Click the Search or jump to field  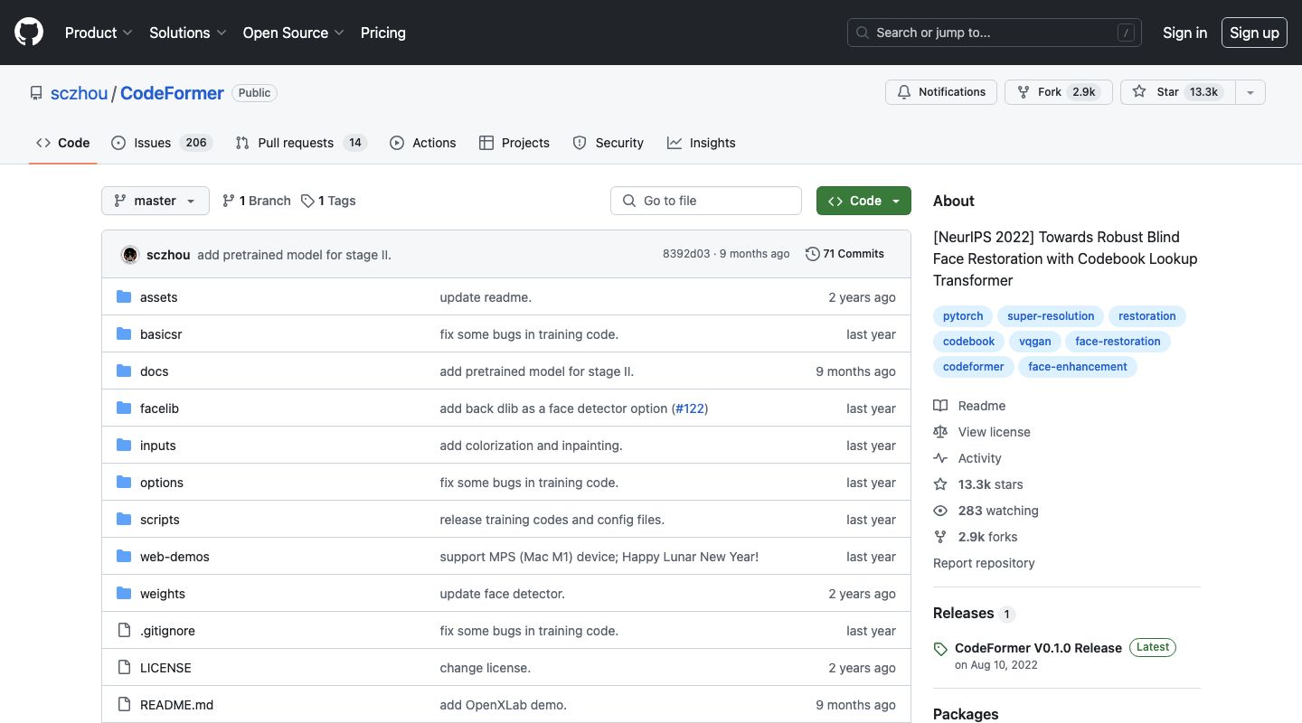[995, 33]
